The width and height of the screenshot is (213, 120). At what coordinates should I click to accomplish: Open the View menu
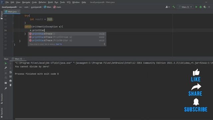(18, 2)
